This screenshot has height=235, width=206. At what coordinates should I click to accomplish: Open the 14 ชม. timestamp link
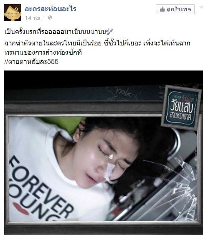pos(33,18)
